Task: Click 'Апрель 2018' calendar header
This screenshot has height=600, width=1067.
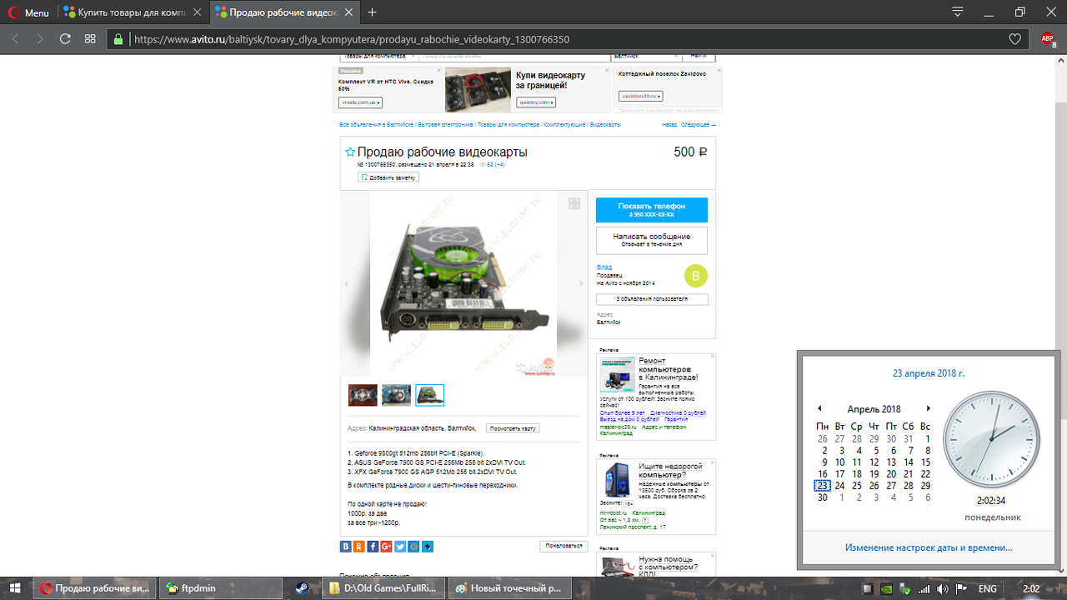Action: (874, 409)
